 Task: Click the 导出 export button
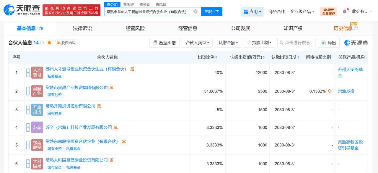[x=329, y=43]
